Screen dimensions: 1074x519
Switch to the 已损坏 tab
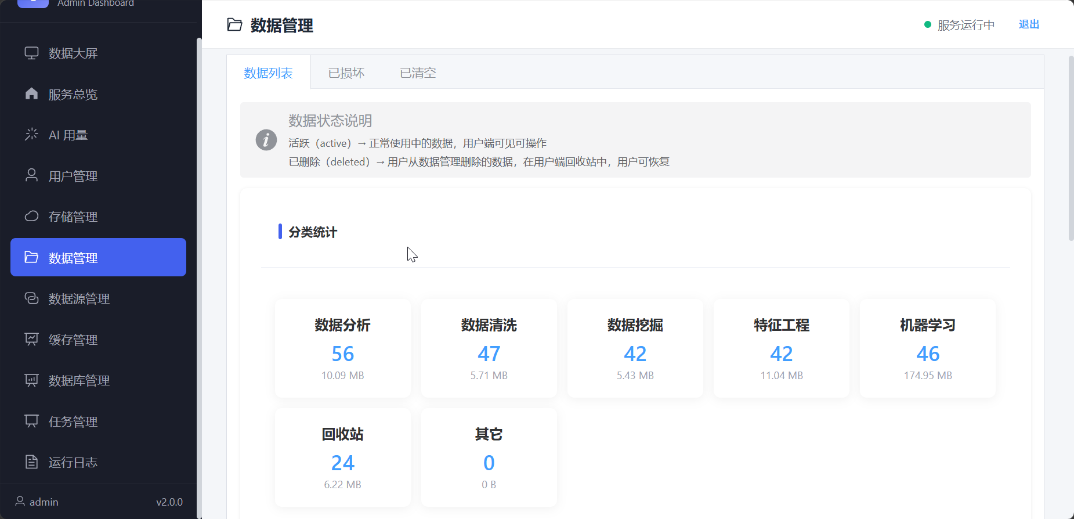point(346,73)
